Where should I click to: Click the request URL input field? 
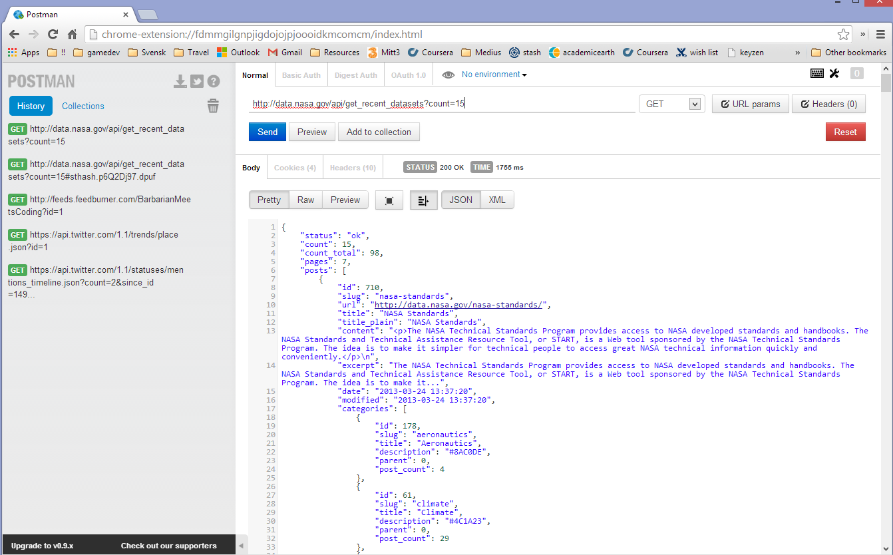442,104
